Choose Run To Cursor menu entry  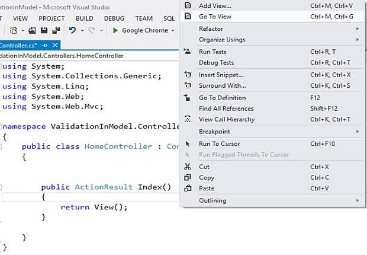coord(272,144)
